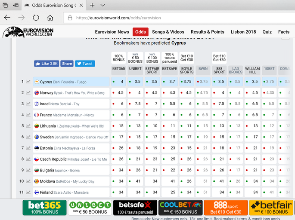
Task: Go to Lisbon 2018 page
Action: pyautogui.click(x=243, y=32)
